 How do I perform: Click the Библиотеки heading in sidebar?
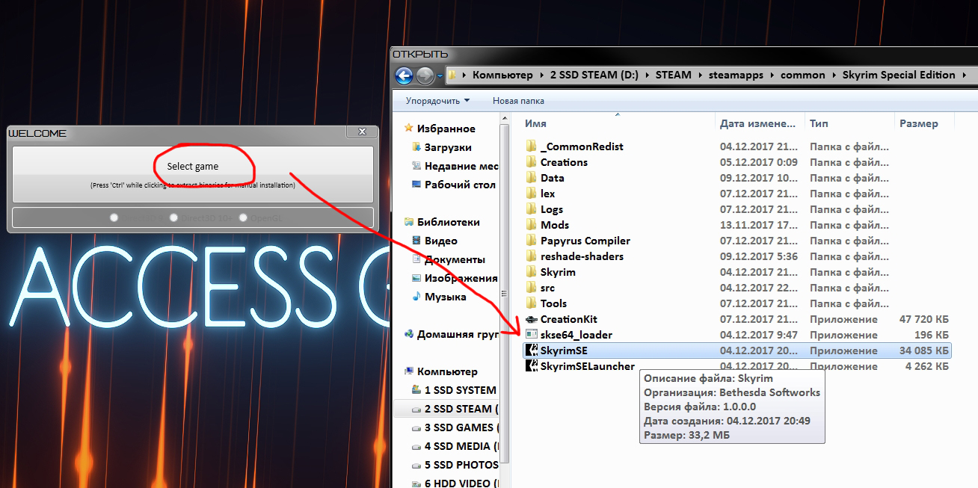(x=448, y=222)
